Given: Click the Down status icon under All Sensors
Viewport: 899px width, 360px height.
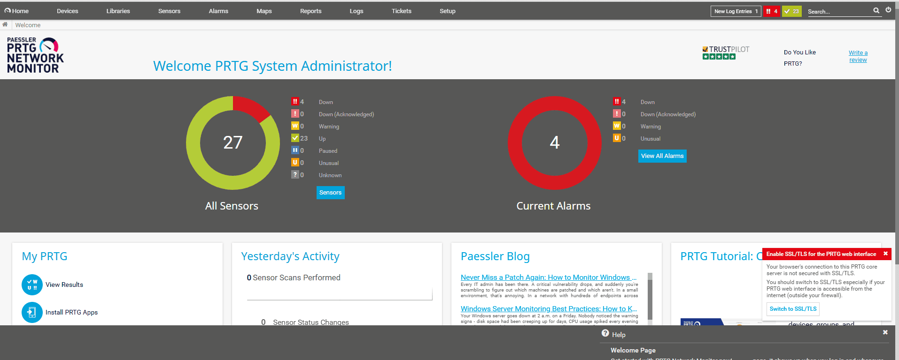Looking at the screenshot, I should [x=295, y=101].
